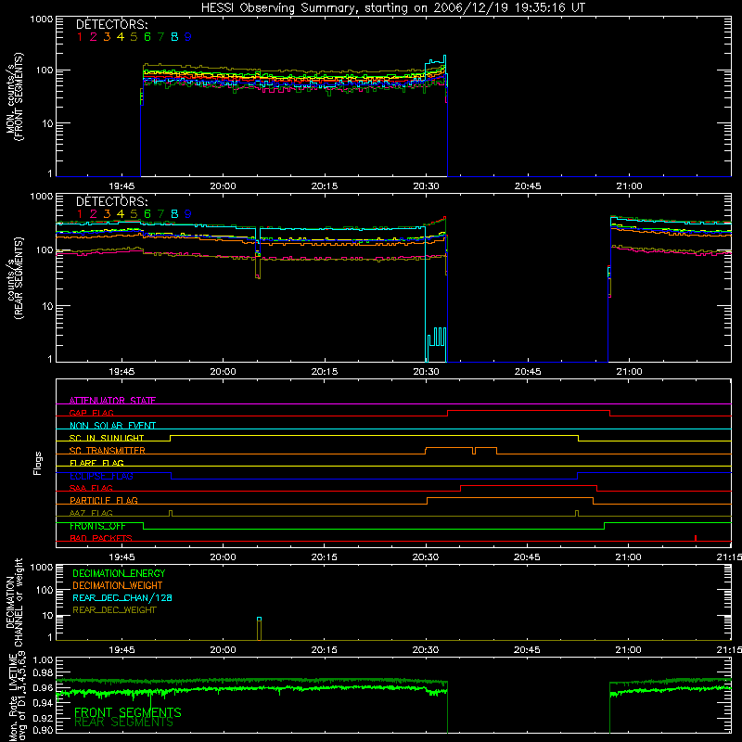This screenshot has width=742, height=742.
Task: Click DETECTORS: heading in front segments panel
Action: coord(112,24)
